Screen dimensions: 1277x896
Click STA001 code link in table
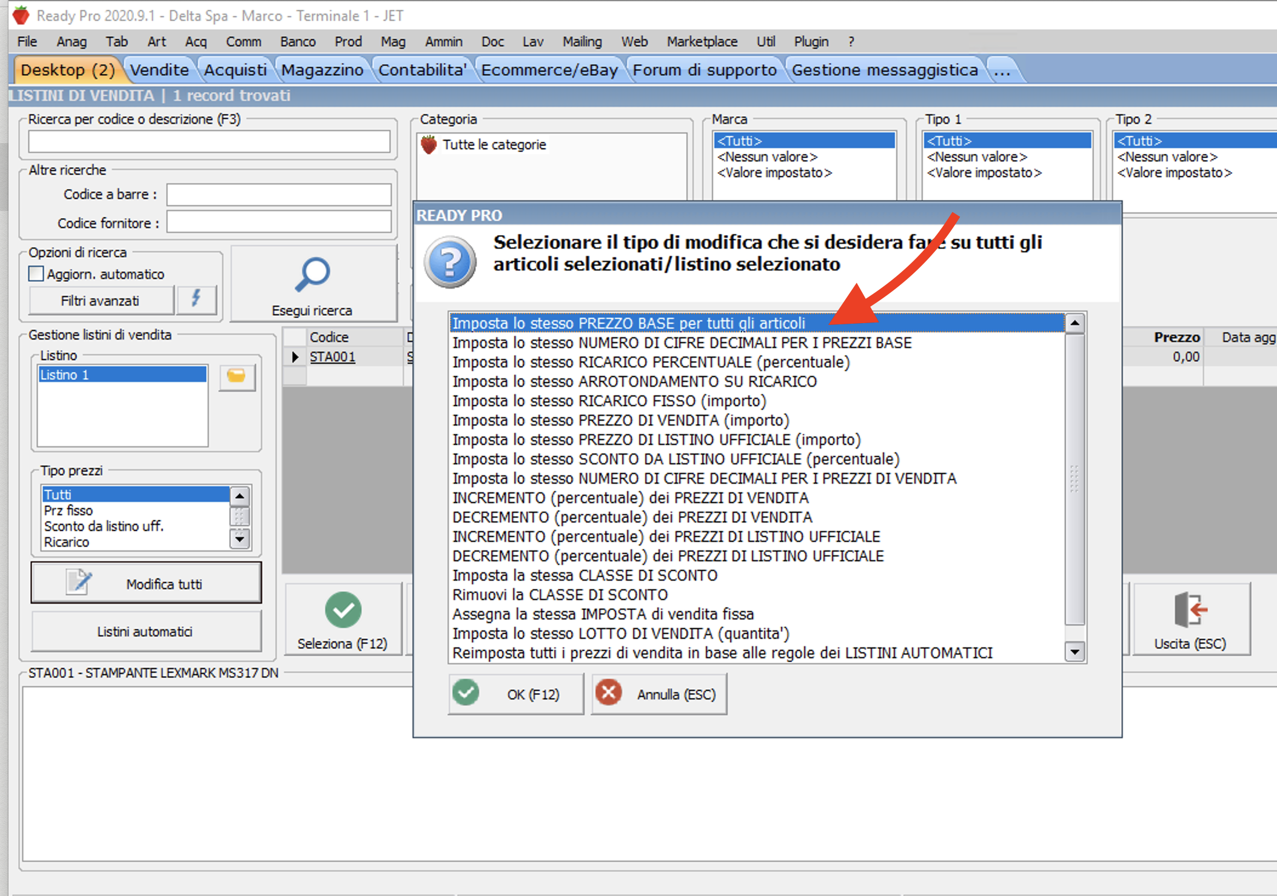coord(332,357)
